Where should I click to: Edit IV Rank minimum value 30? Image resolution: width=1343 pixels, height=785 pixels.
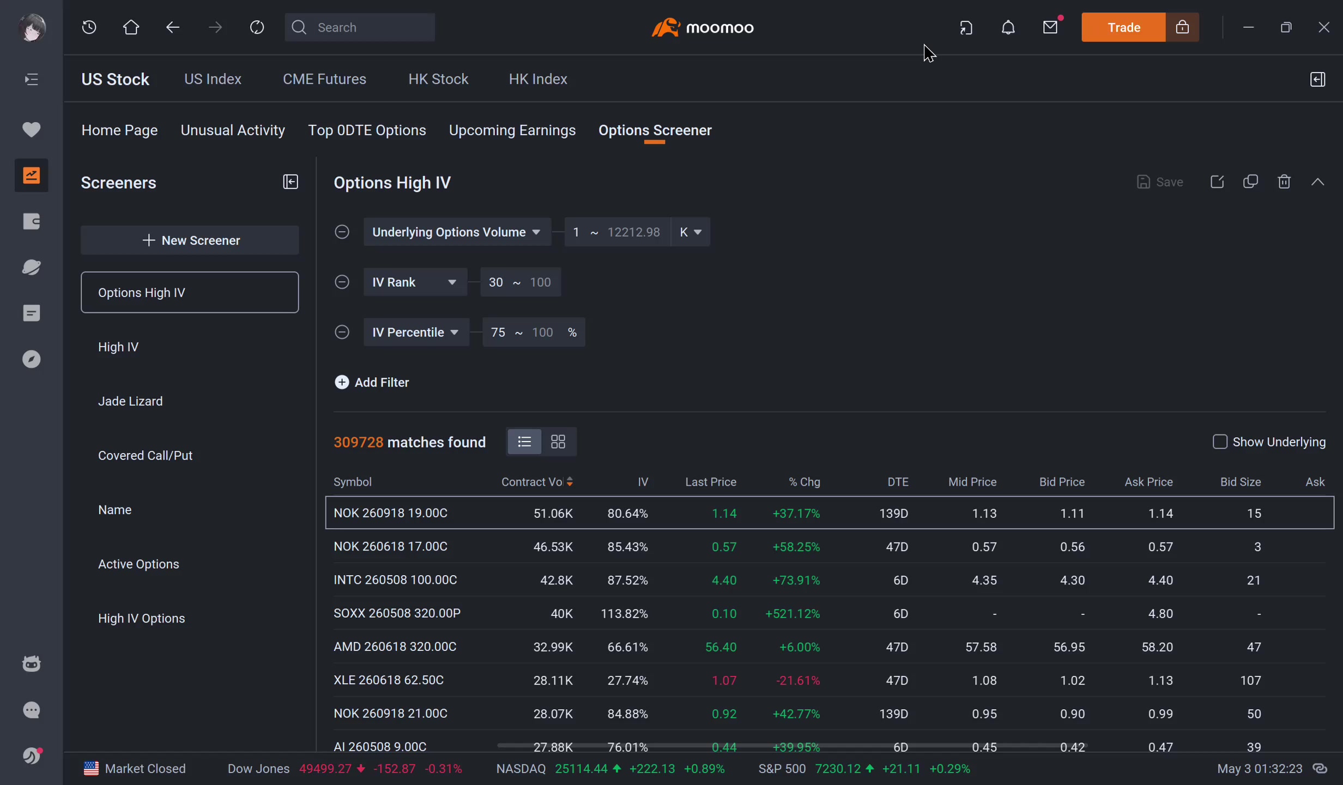pyautogui.click(x=495, y=282)
